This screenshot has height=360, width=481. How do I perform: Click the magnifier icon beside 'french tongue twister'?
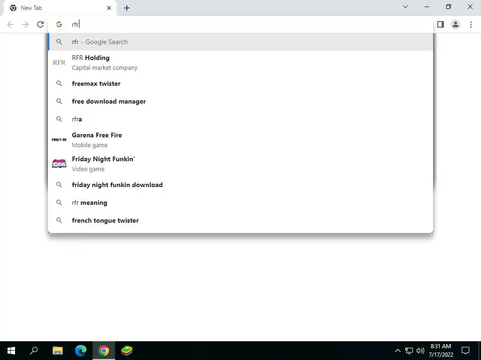59,220
